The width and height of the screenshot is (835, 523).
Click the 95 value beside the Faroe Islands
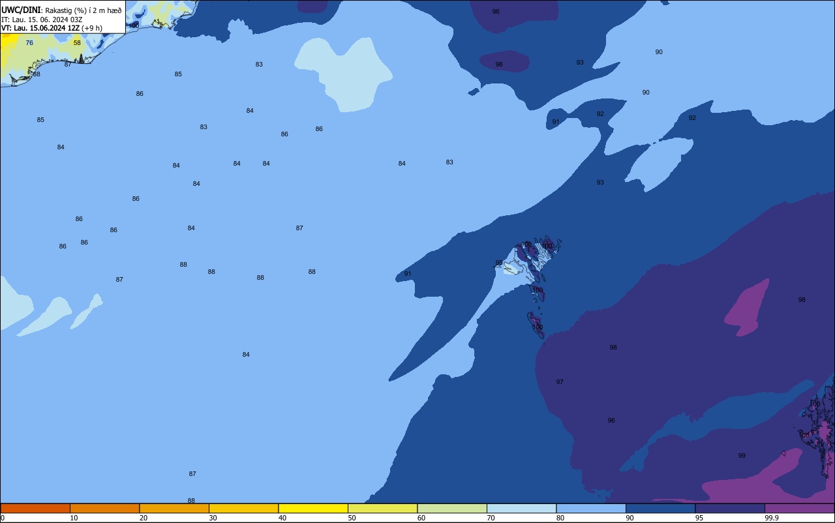[x=499, y=263]
